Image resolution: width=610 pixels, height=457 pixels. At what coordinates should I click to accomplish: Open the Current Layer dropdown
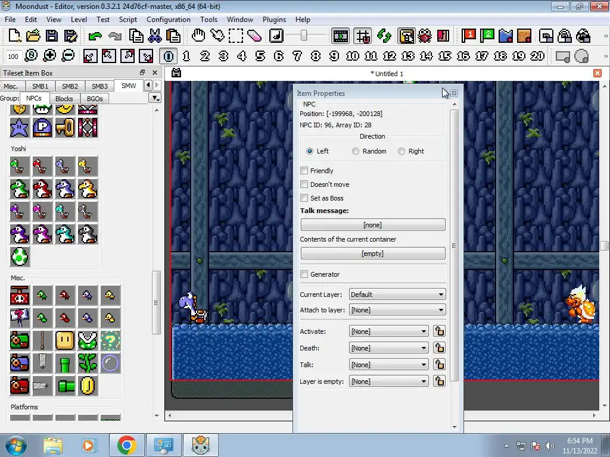click(397, 294)
